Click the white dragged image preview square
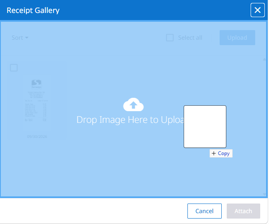269x224 pixels. point(205,127)
